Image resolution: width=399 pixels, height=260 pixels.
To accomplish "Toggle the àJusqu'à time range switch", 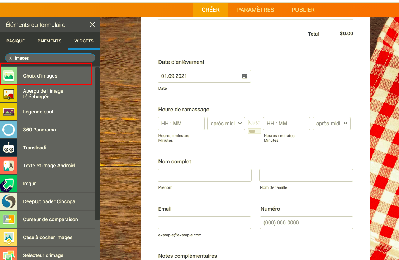I will pos(252,131).
